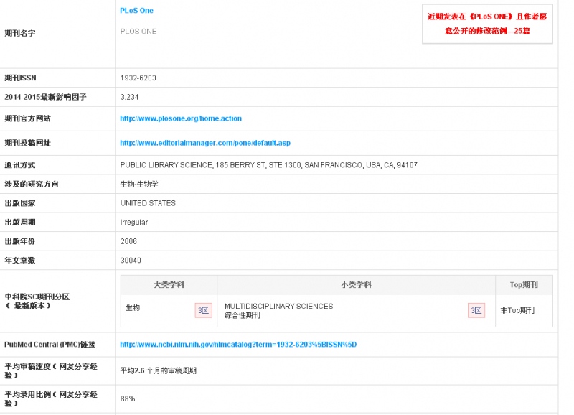Screen dimensions: 574x415
Task: Select the 期刊ISSN row label
Action: [x=21, y=78]
